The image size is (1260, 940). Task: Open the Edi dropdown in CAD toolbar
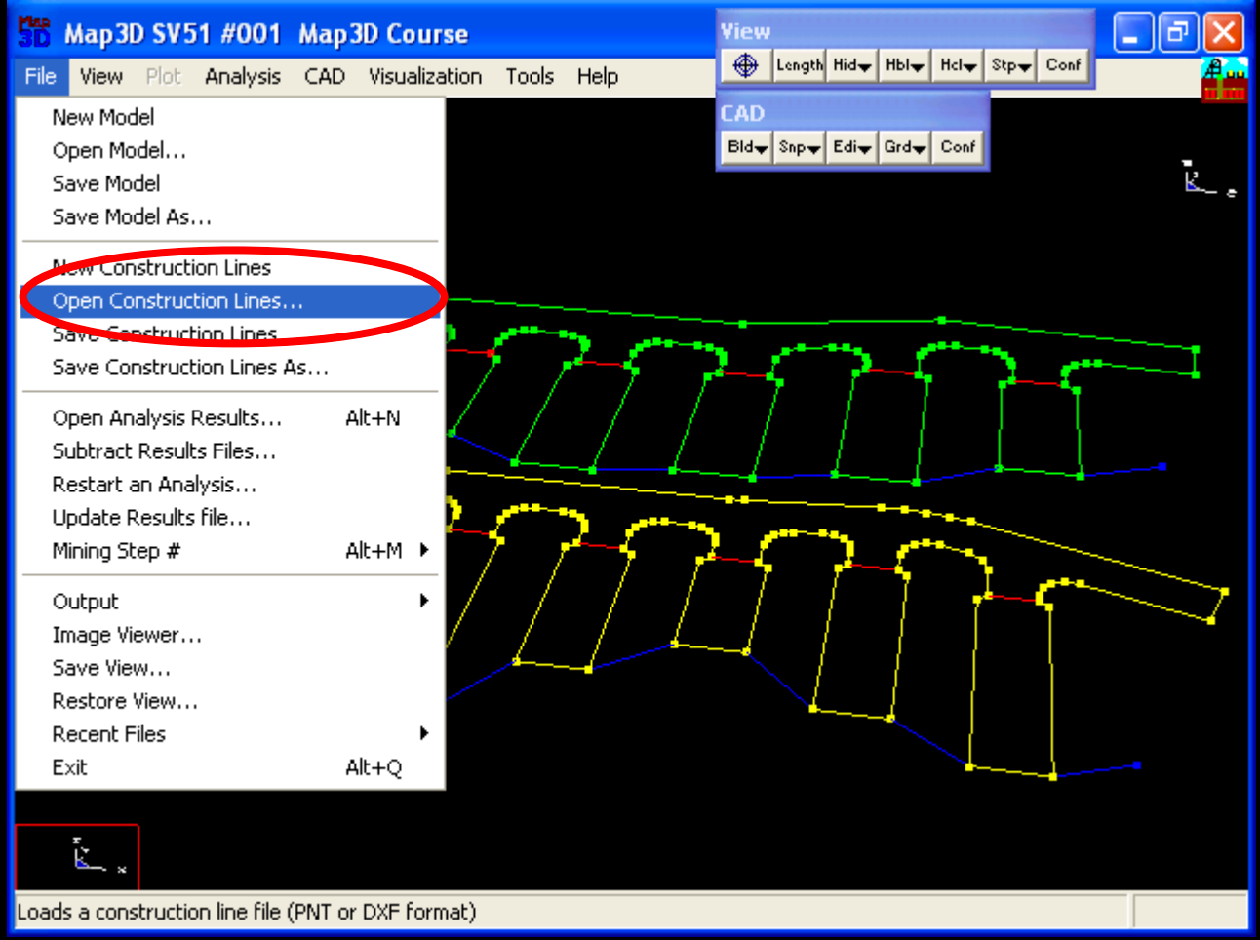pos(851,147)
